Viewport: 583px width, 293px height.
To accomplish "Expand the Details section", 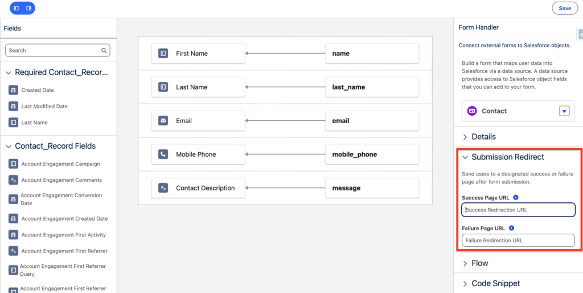I will click(x=465, y=137).
